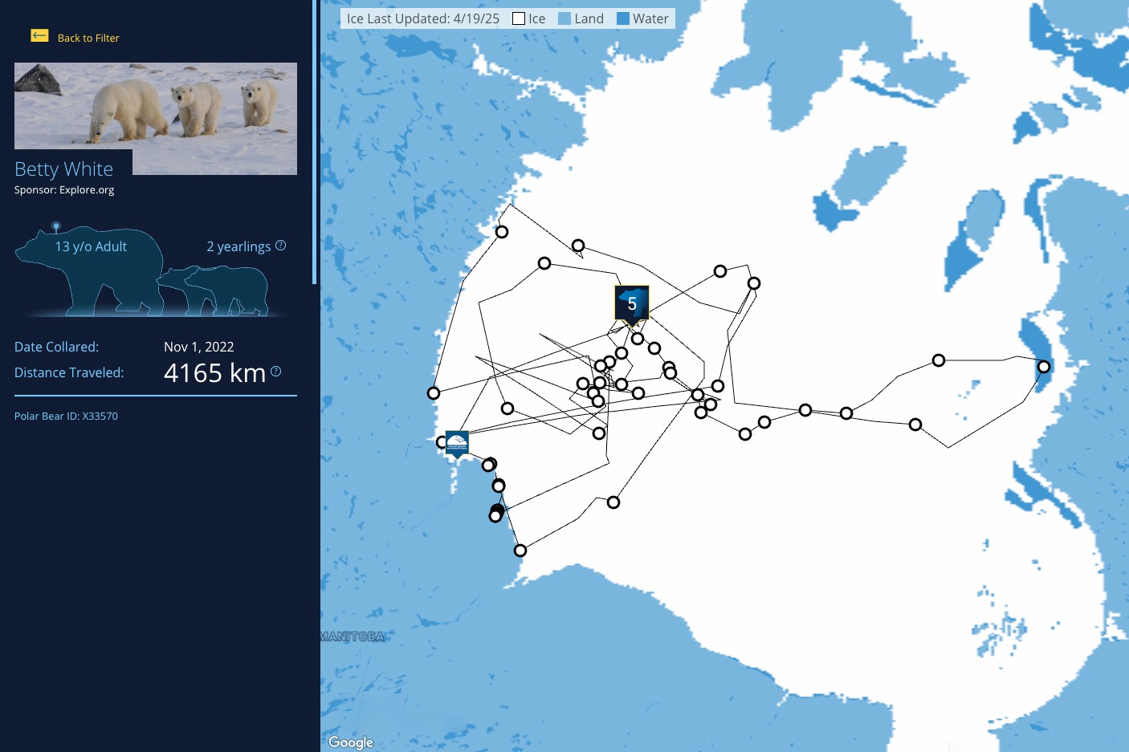Click the Polar Bear ID X33570 label

coord(66,416)
